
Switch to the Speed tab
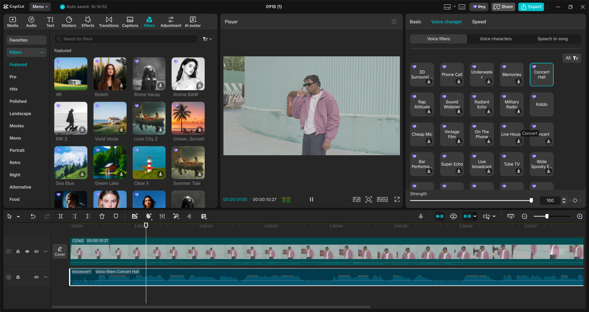coord(479,22)
